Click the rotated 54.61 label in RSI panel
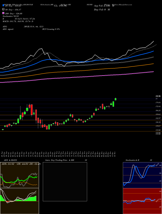Screen dimensions: 162x214 157,200
